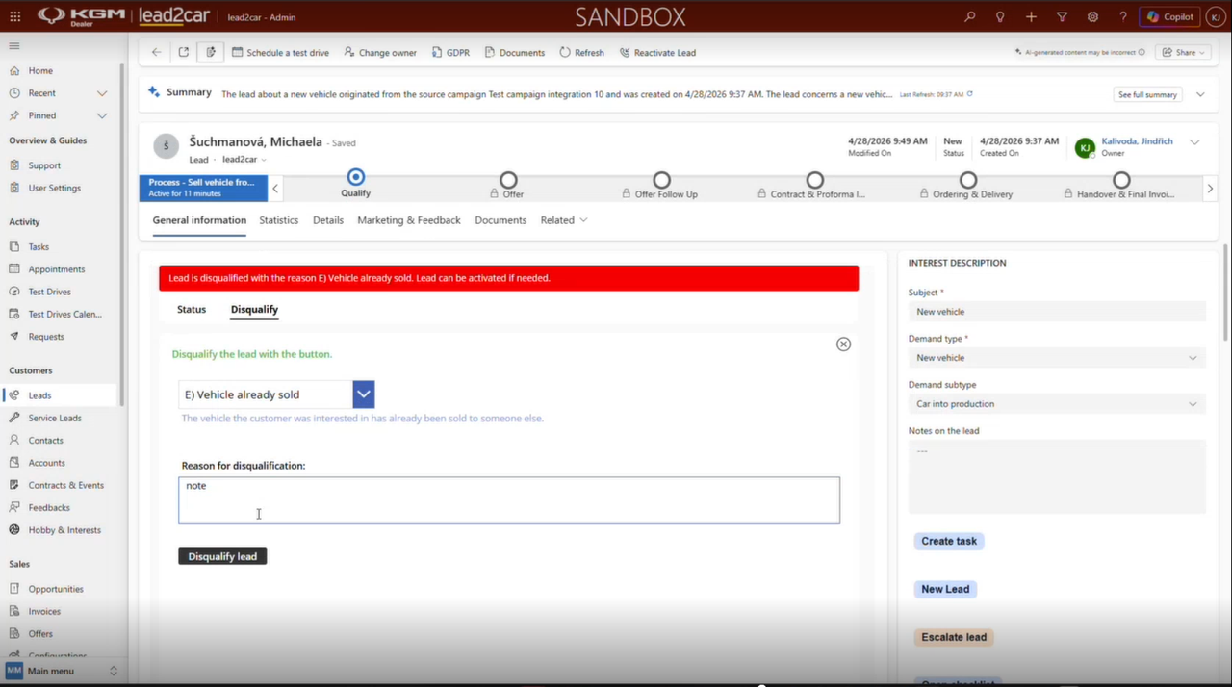Open the Share dropdown
The height and width of the screenshot is (687, 1232).
coord(1182,52)
